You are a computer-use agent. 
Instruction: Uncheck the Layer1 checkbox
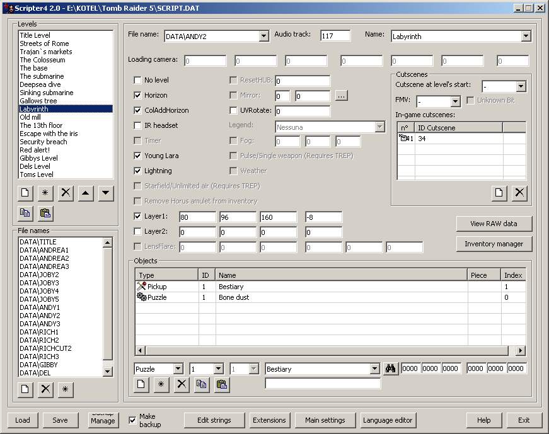tap(137, 216)
